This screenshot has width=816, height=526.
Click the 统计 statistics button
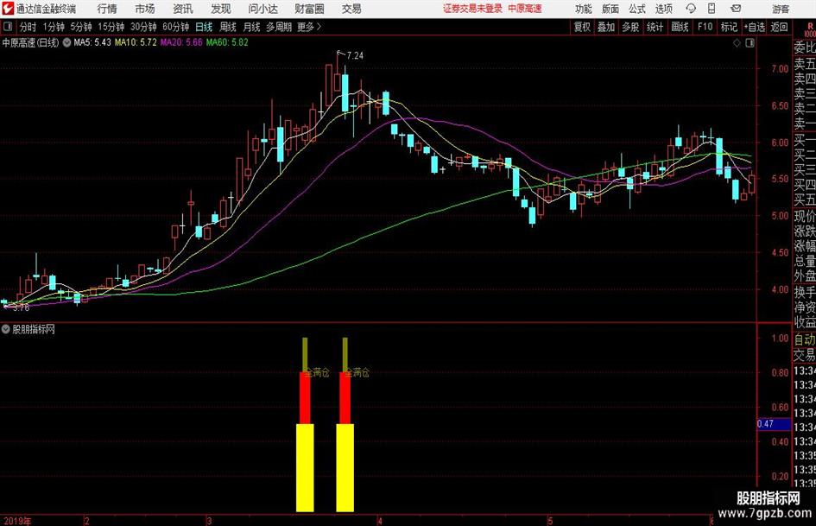655,27
